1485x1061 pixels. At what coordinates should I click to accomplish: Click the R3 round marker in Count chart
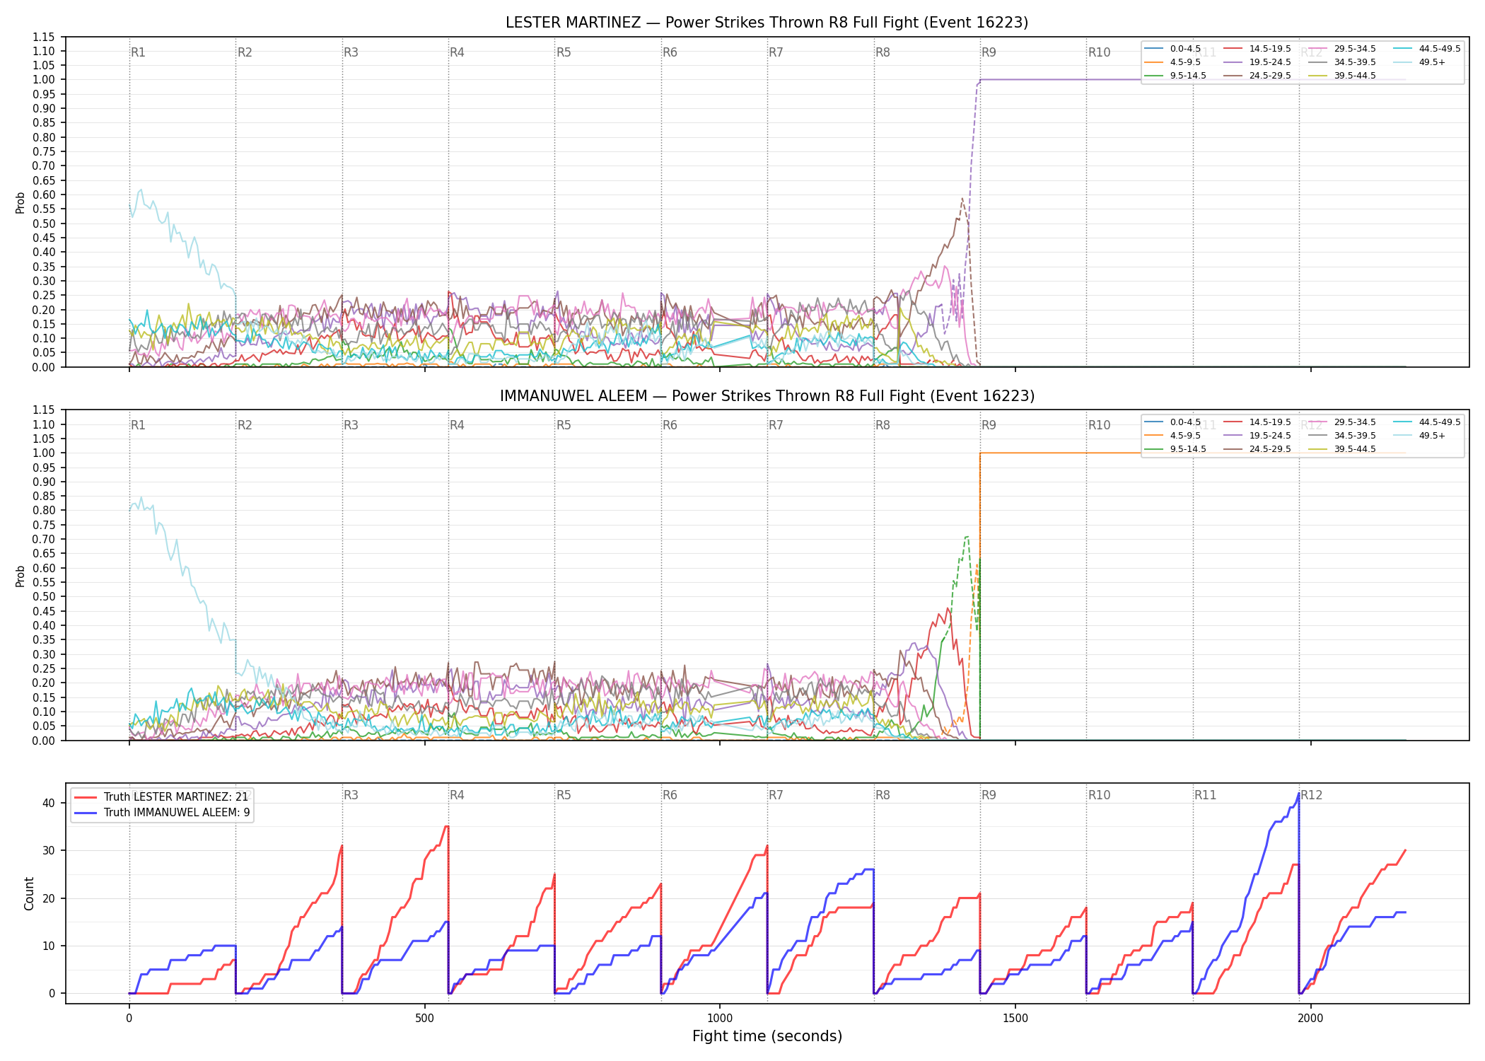(351, 795)
